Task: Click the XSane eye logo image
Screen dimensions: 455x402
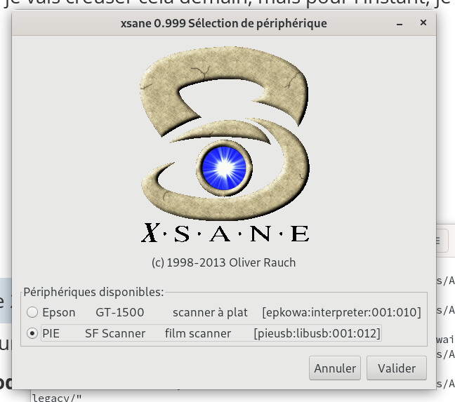Action: pyautogui.click(x=225, y=145)
